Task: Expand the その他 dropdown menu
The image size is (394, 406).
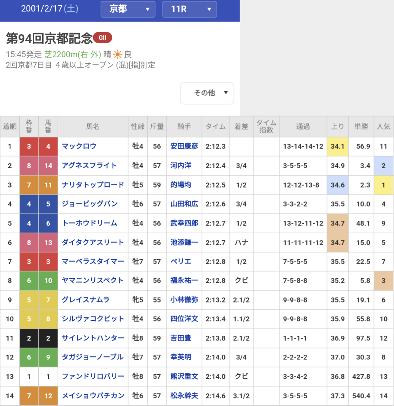Action: (207, 93)
